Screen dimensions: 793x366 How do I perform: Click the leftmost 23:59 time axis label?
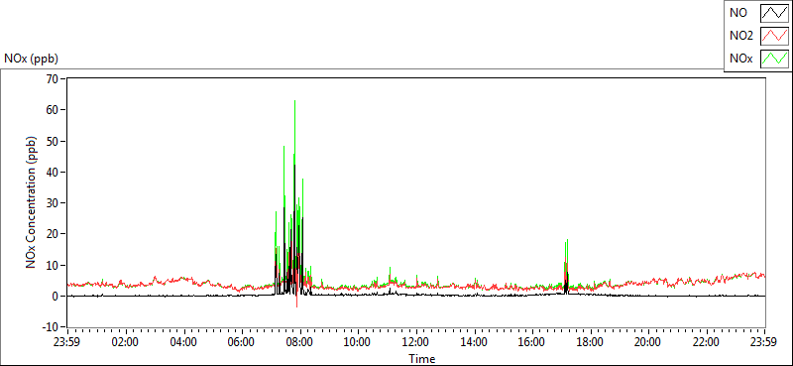tap(66, 341)
